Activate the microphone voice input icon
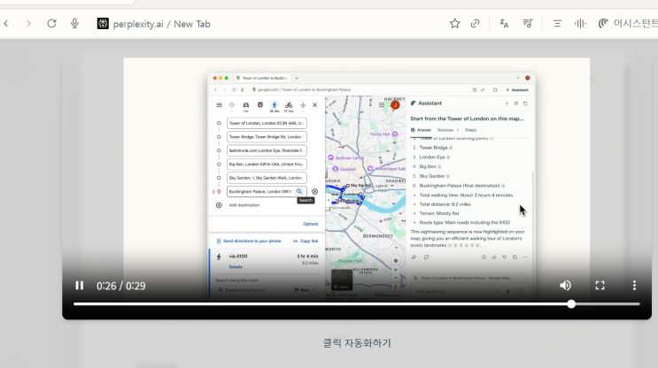The image size is (658, 368). coord(74,24)
